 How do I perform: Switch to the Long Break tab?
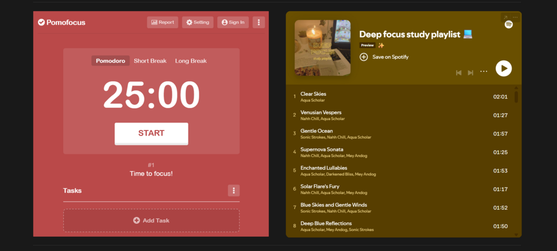[x=191, y=61]
